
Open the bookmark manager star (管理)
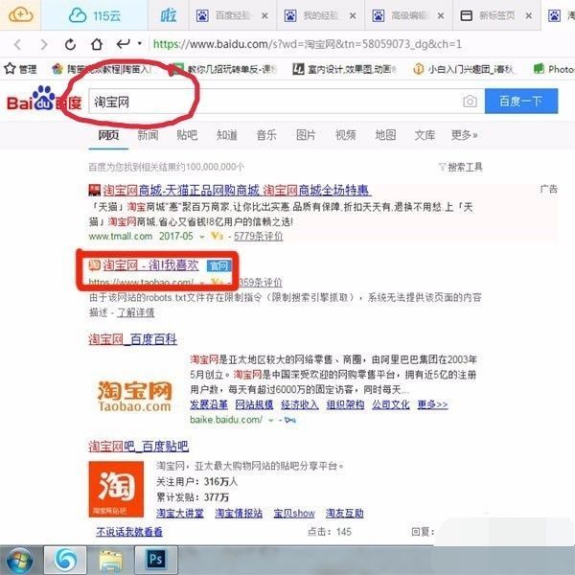pos(20,69)
